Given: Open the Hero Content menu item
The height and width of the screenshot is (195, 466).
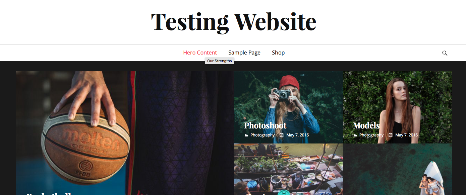Looking at the screenshot, I should 200,53.
